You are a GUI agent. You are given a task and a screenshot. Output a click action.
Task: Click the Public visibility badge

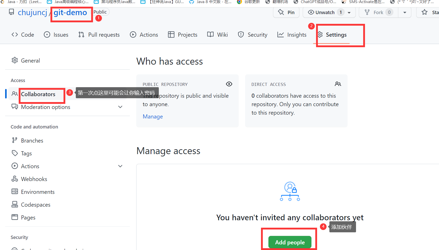tap(100, 12)
